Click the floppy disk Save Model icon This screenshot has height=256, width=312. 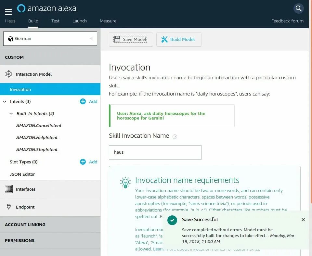point(117,39)
